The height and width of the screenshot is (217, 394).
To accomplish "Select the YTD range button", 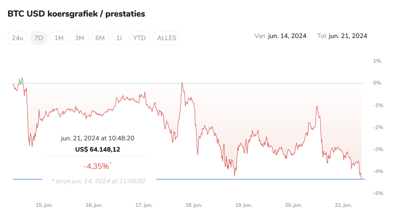I will [139, 38].
